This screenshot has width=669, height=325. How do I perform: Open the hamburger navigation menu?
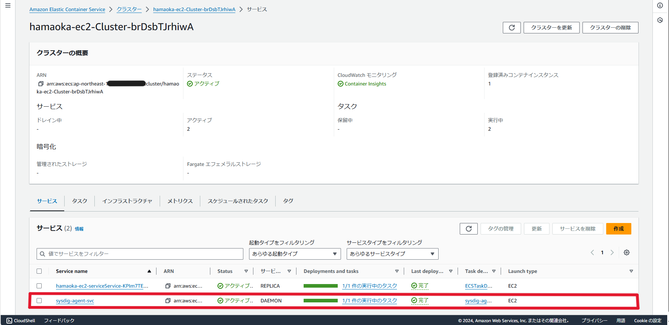8,5
